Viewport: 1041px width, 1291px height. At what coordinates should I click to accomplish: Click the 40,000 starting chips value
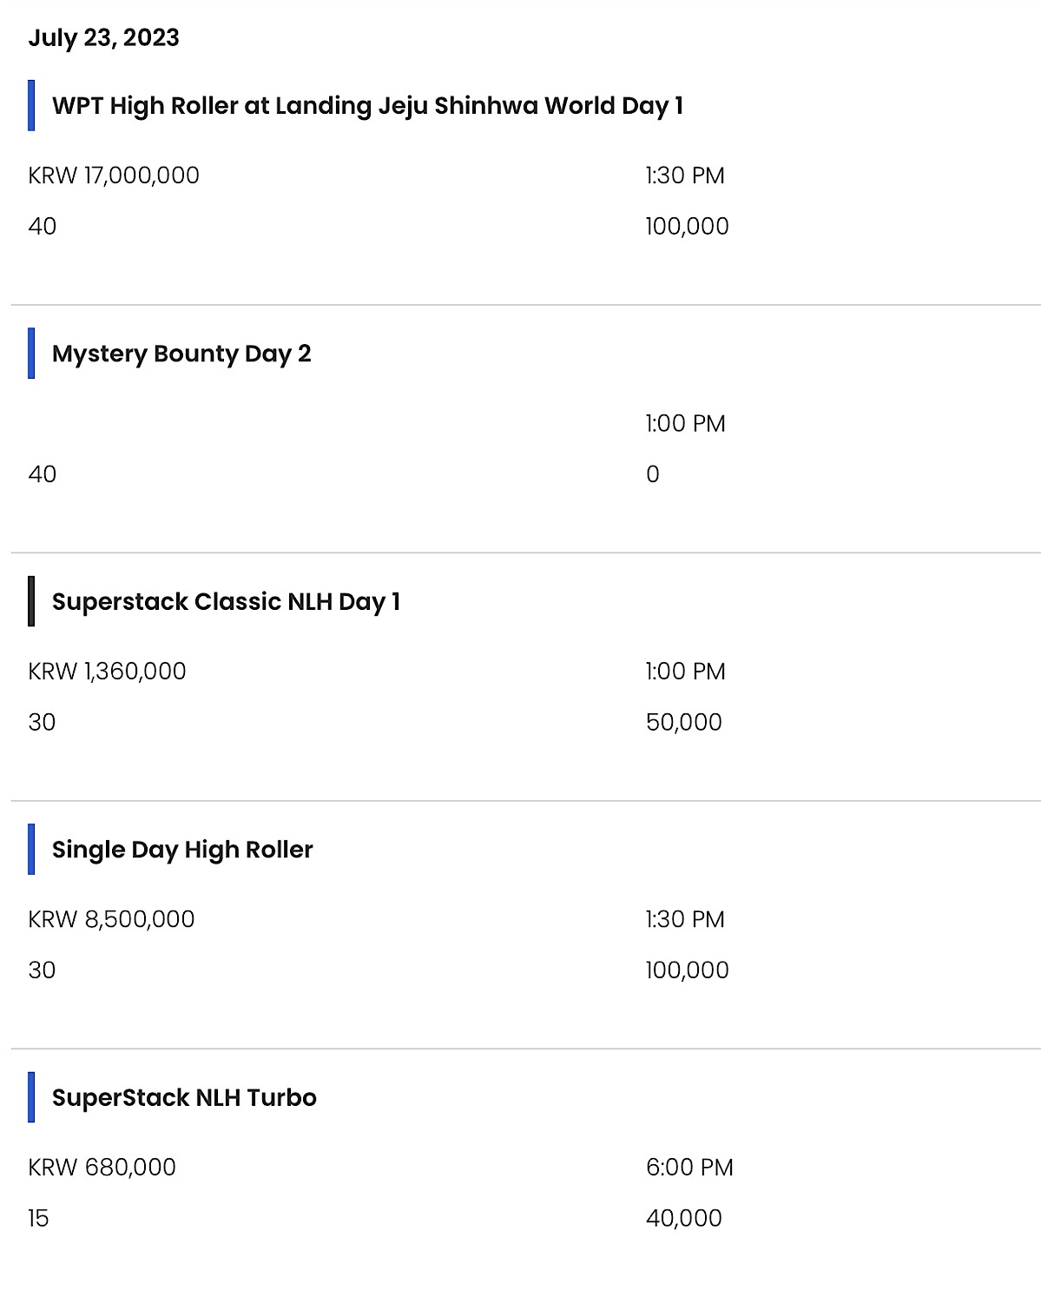[683, 1218]
